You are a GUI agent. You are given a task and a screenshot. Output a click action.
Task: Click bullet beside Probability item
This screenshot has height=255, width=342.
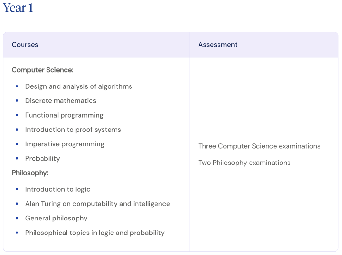(x=17, y=158)
